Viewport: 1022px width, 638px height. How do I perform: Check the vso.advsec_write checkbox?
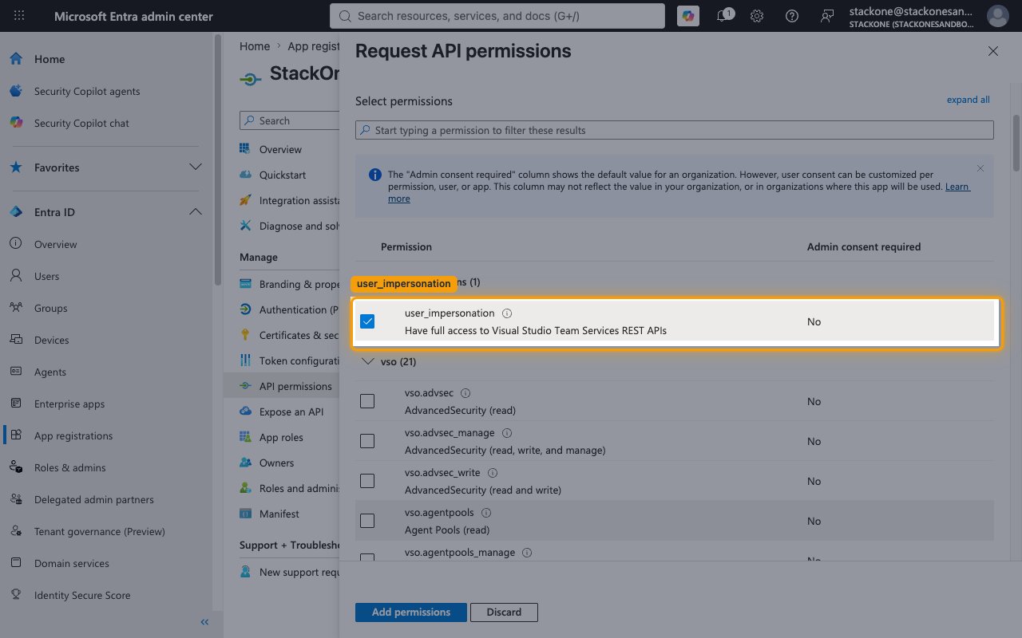tap(367, 481)
